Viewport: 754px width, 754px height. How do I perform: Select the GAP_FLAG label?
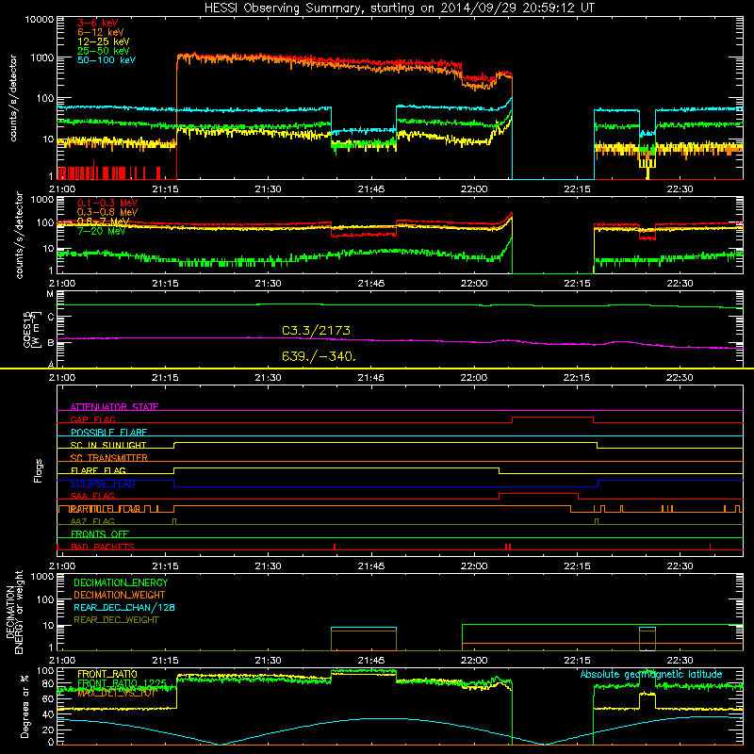point(92,419)
